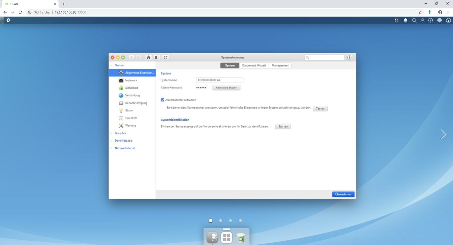Viewport: 453px width, 245px height.
Task: Click the Systemsteuerung search field
Action: point(324,58)
